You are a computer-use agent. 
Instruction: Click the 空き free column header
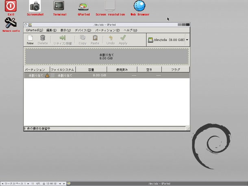[x=149, y=69]
